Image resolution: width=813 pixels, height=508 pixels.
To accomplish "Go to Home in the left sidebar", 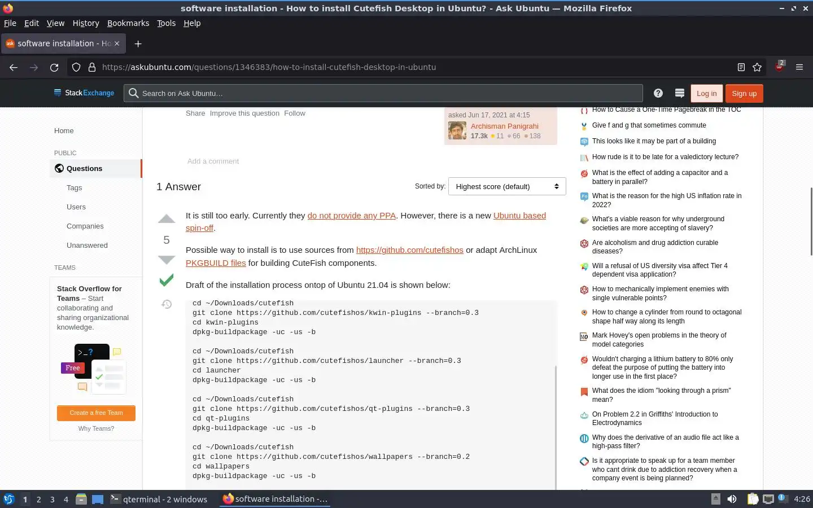I will click(64, 131).
